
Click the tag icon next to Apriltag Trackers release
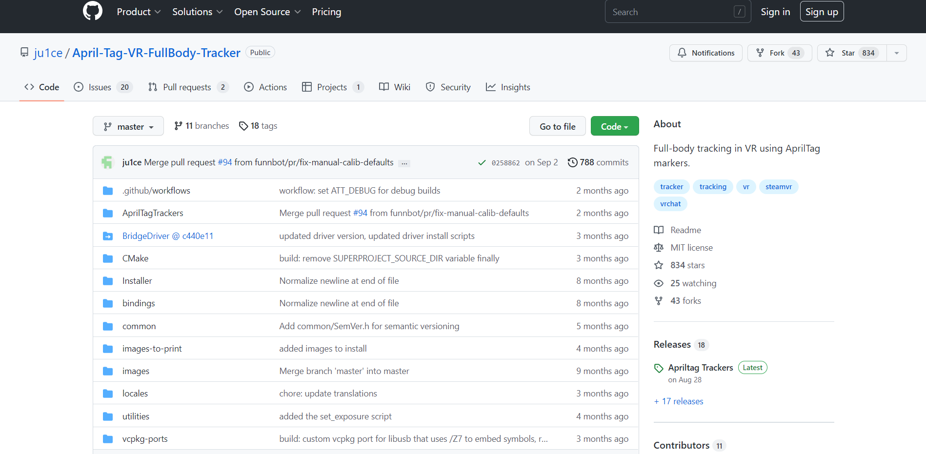tap(659, 368)
